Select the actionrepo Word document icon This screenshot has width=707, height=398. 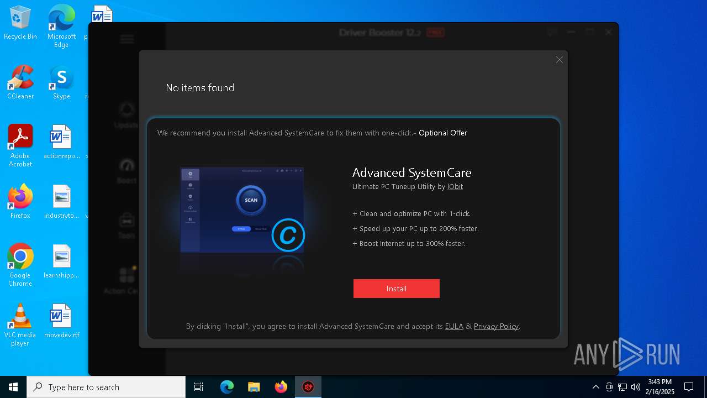click(61, 142)
